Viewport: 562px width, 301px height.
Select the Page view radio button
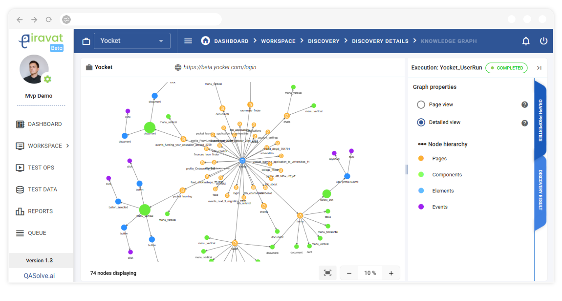pos(421,104)
